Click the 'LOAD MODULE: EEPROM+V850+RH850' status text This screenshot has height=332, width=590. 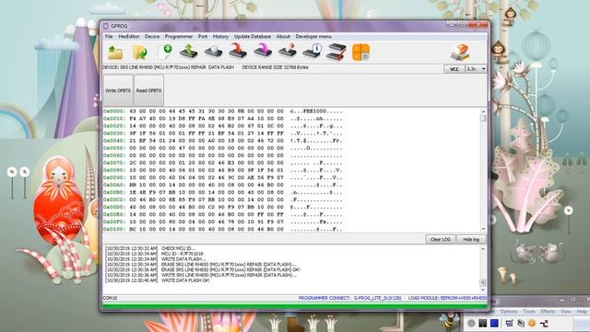click(x=447, y=298)
